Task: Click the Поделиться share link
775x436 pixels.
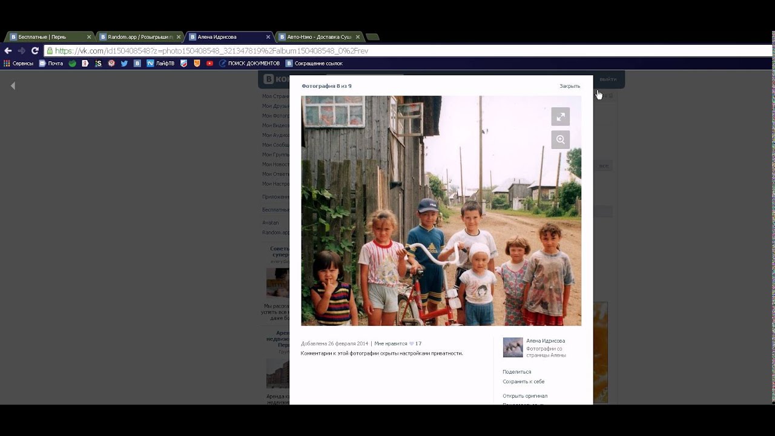Action: click(516, 372)
